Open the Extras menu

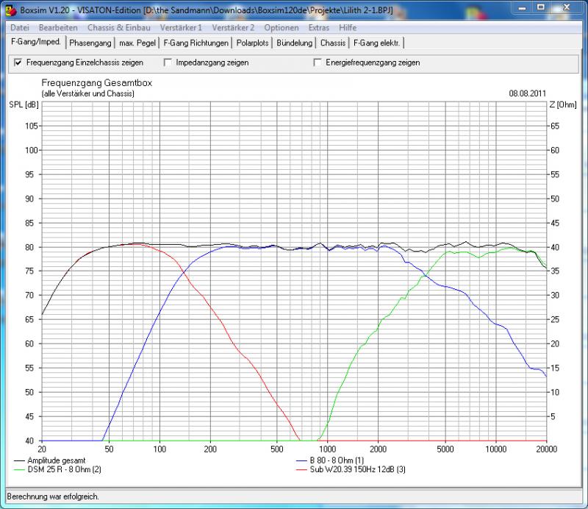pos(319,28)
